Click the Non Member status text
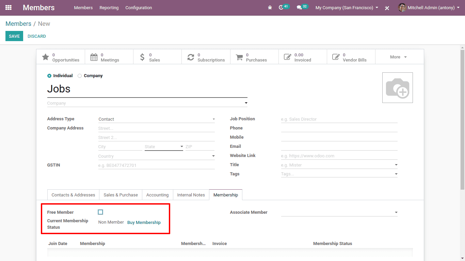 tap(111, 222)
